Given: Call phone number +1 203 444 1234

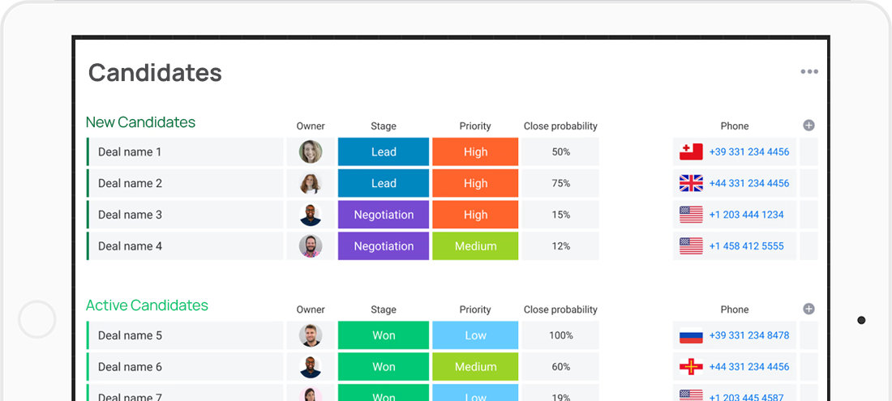Looking at the screenshot, I should pos(746,215).
